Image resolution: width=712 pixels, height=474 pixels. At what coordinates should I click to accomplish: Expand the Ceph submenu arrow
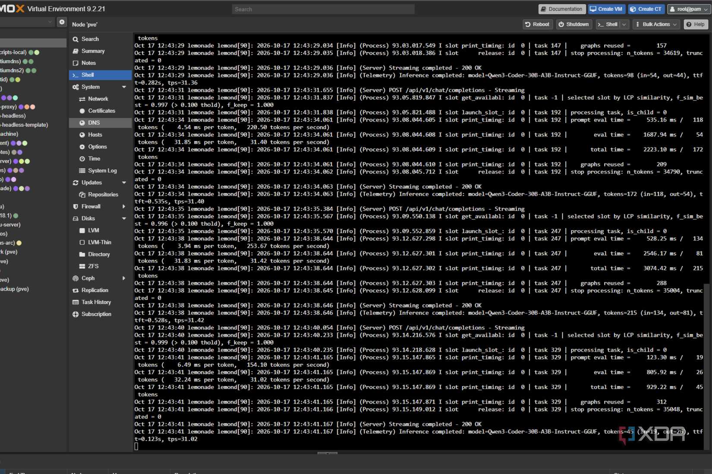[124, 278]
